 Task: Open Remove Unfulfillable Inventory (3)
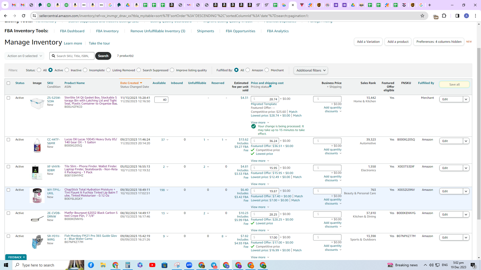pyautogui.click(x=158, y=31)
